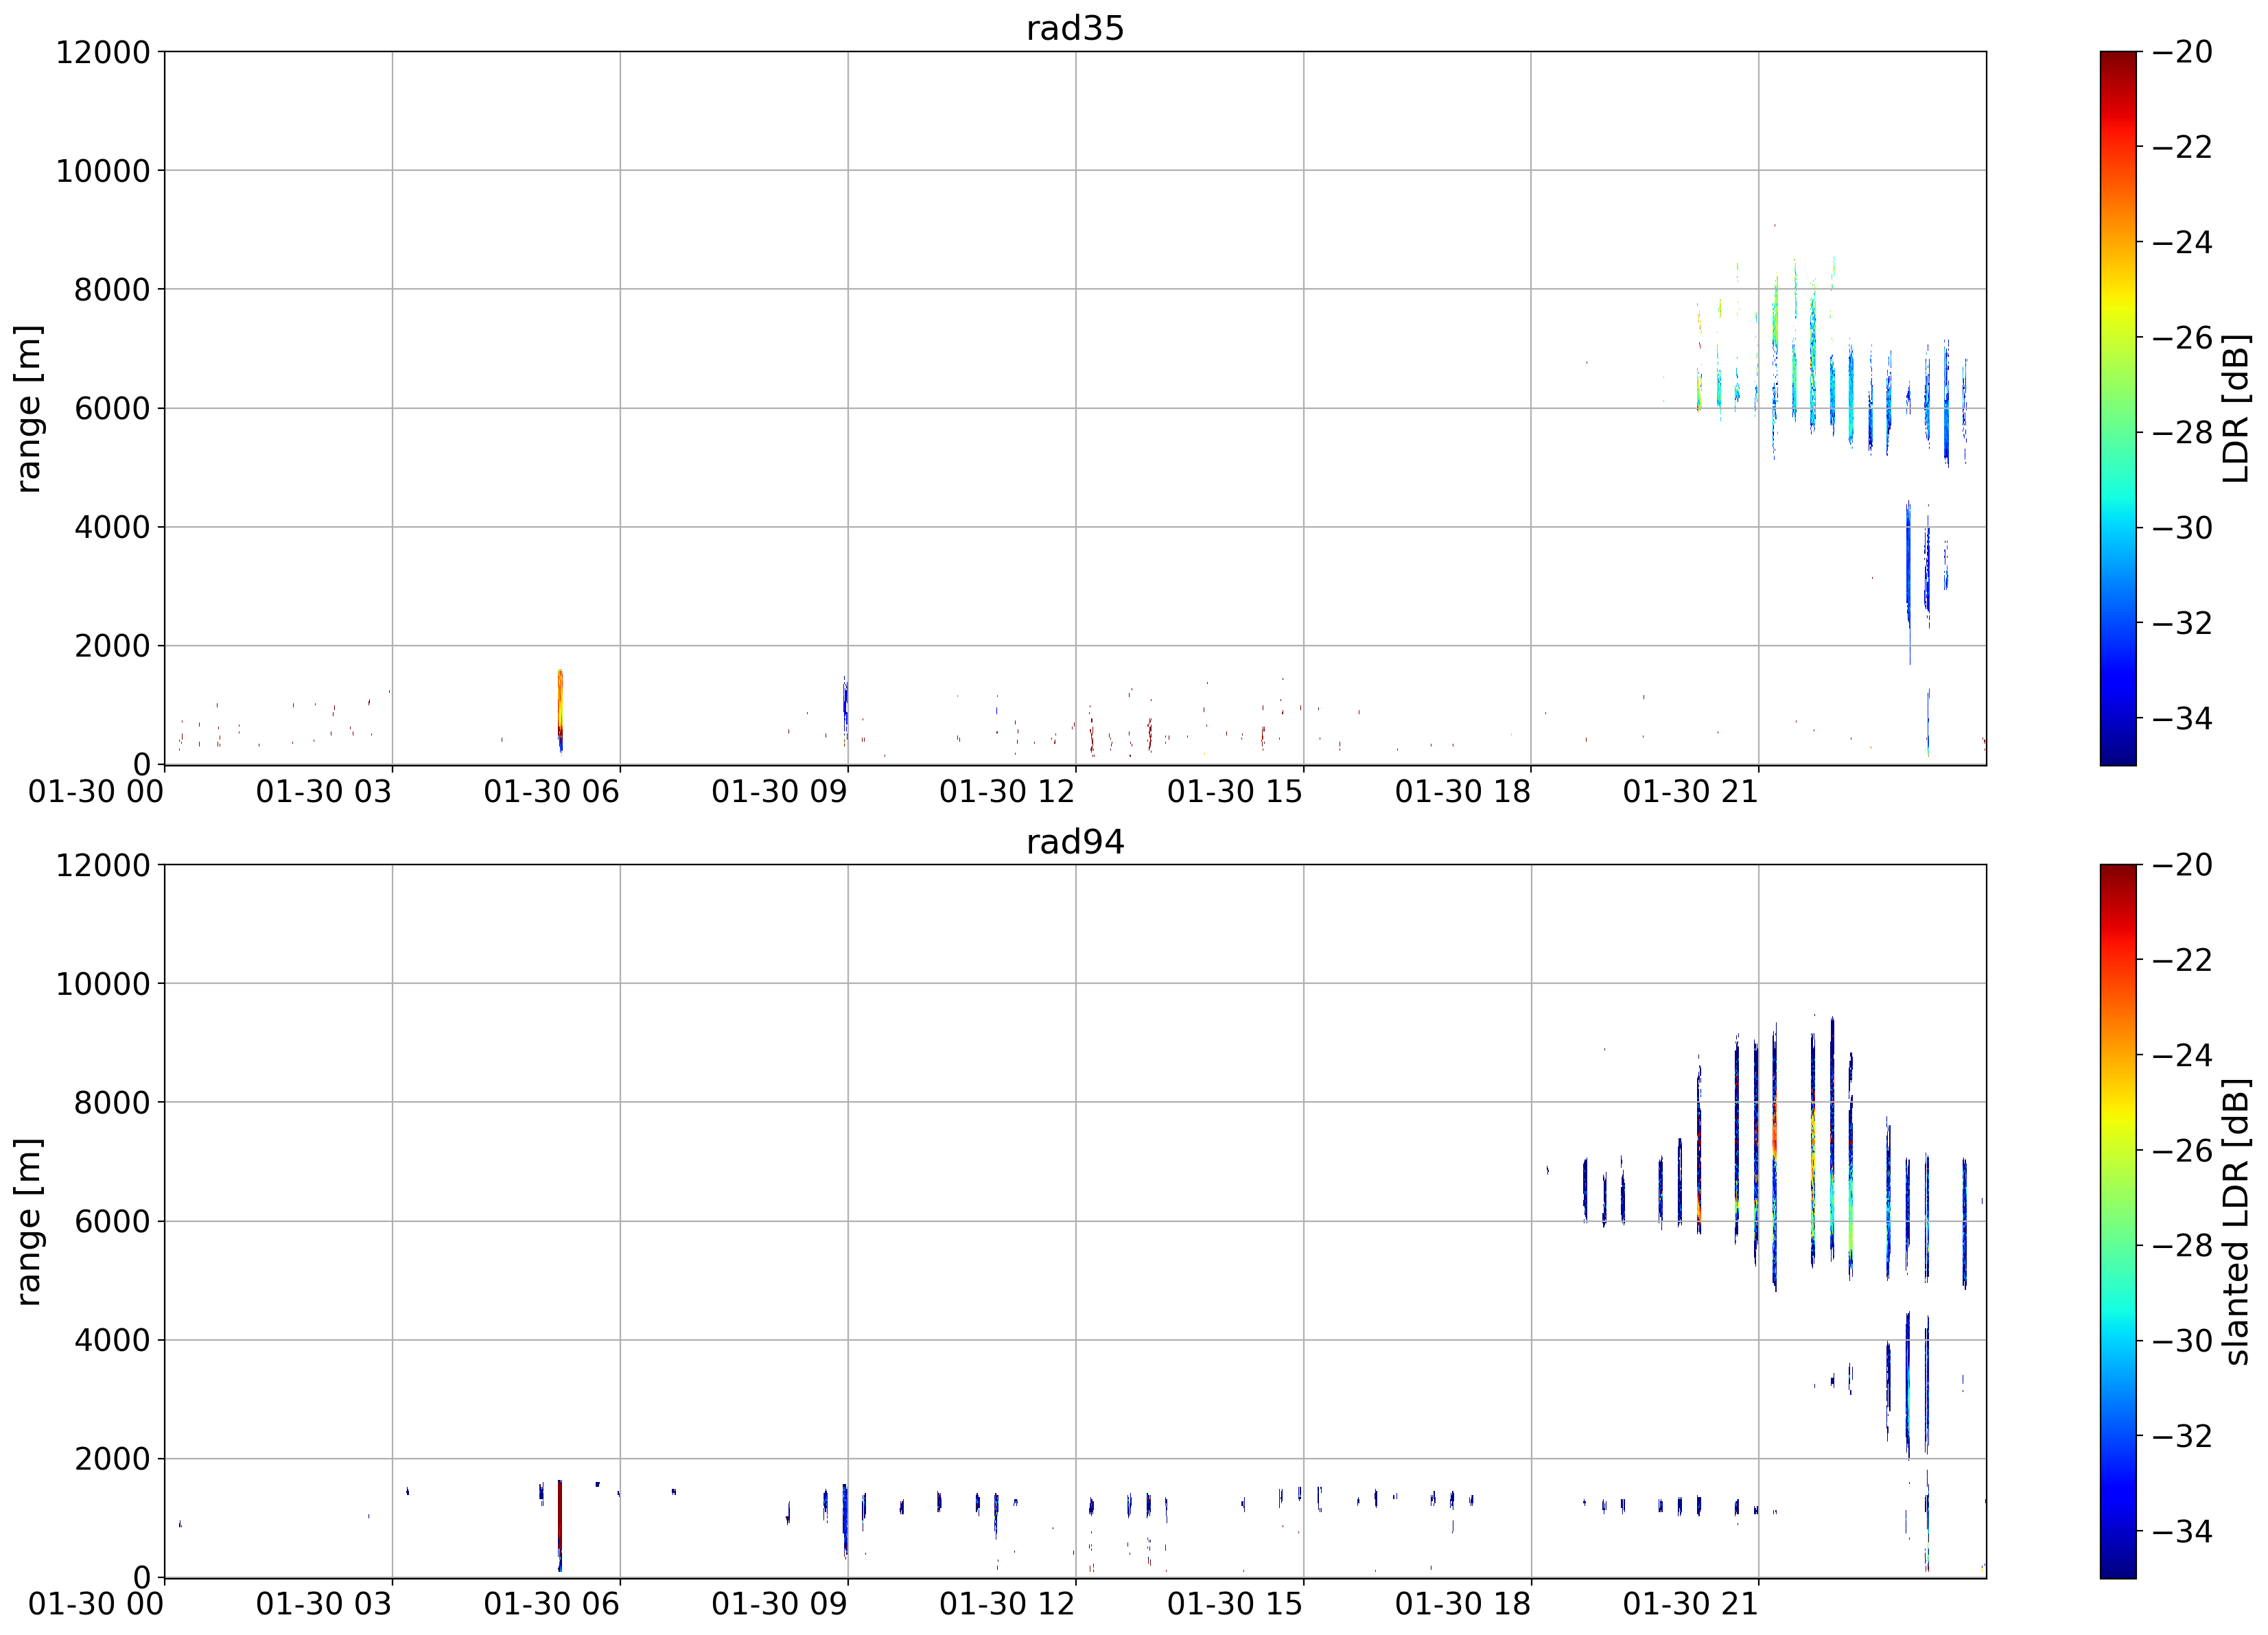
Task: Click 01-30 09 x-tick under rad35 plot
Action: pos(780,792)
